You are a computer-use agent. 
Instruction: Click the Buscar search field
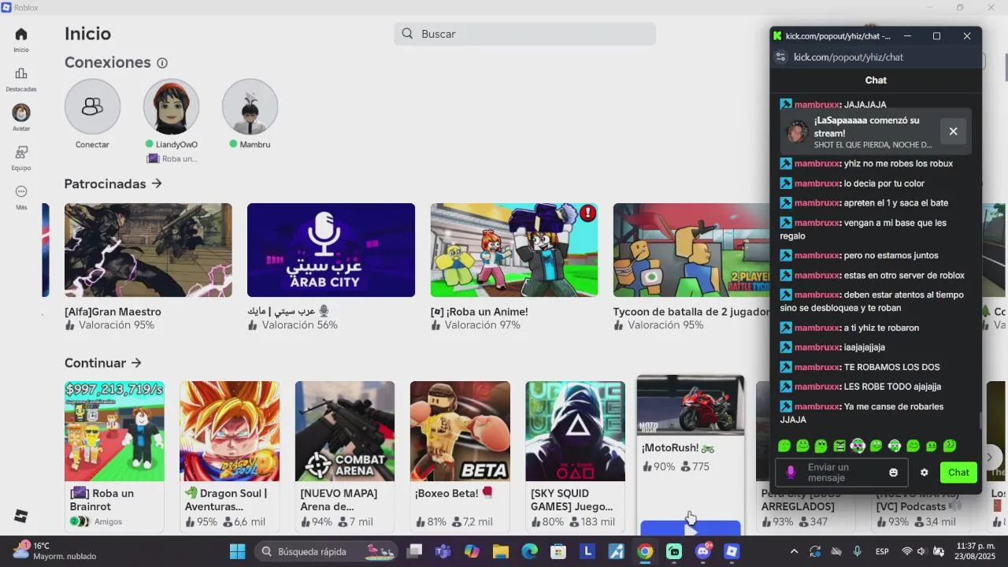(524, 34)
